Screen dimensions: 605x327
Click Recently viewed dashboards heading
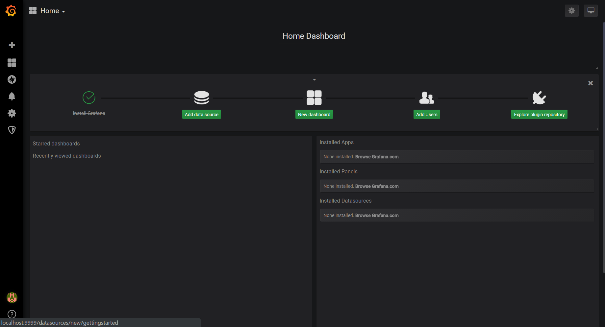click(67, 156)
